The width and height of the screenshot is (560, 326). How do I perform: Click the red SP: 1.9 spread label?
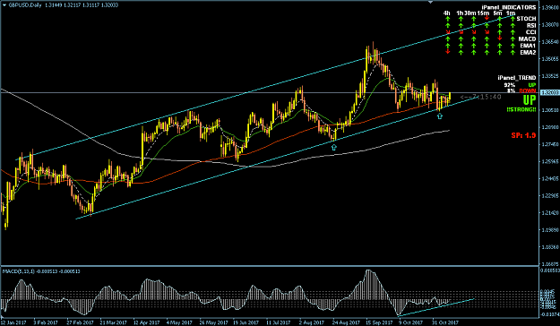pos(523,135)
